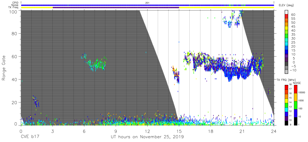Click the purple scatter cluster near hour 1.5
Image resolution: width=308 pixels, height=142 pixels.
click(x=36, y=101)
